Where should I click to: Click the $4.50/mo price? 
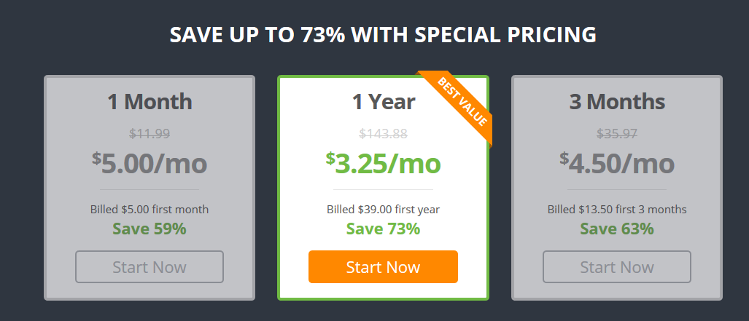click(617, 163)
